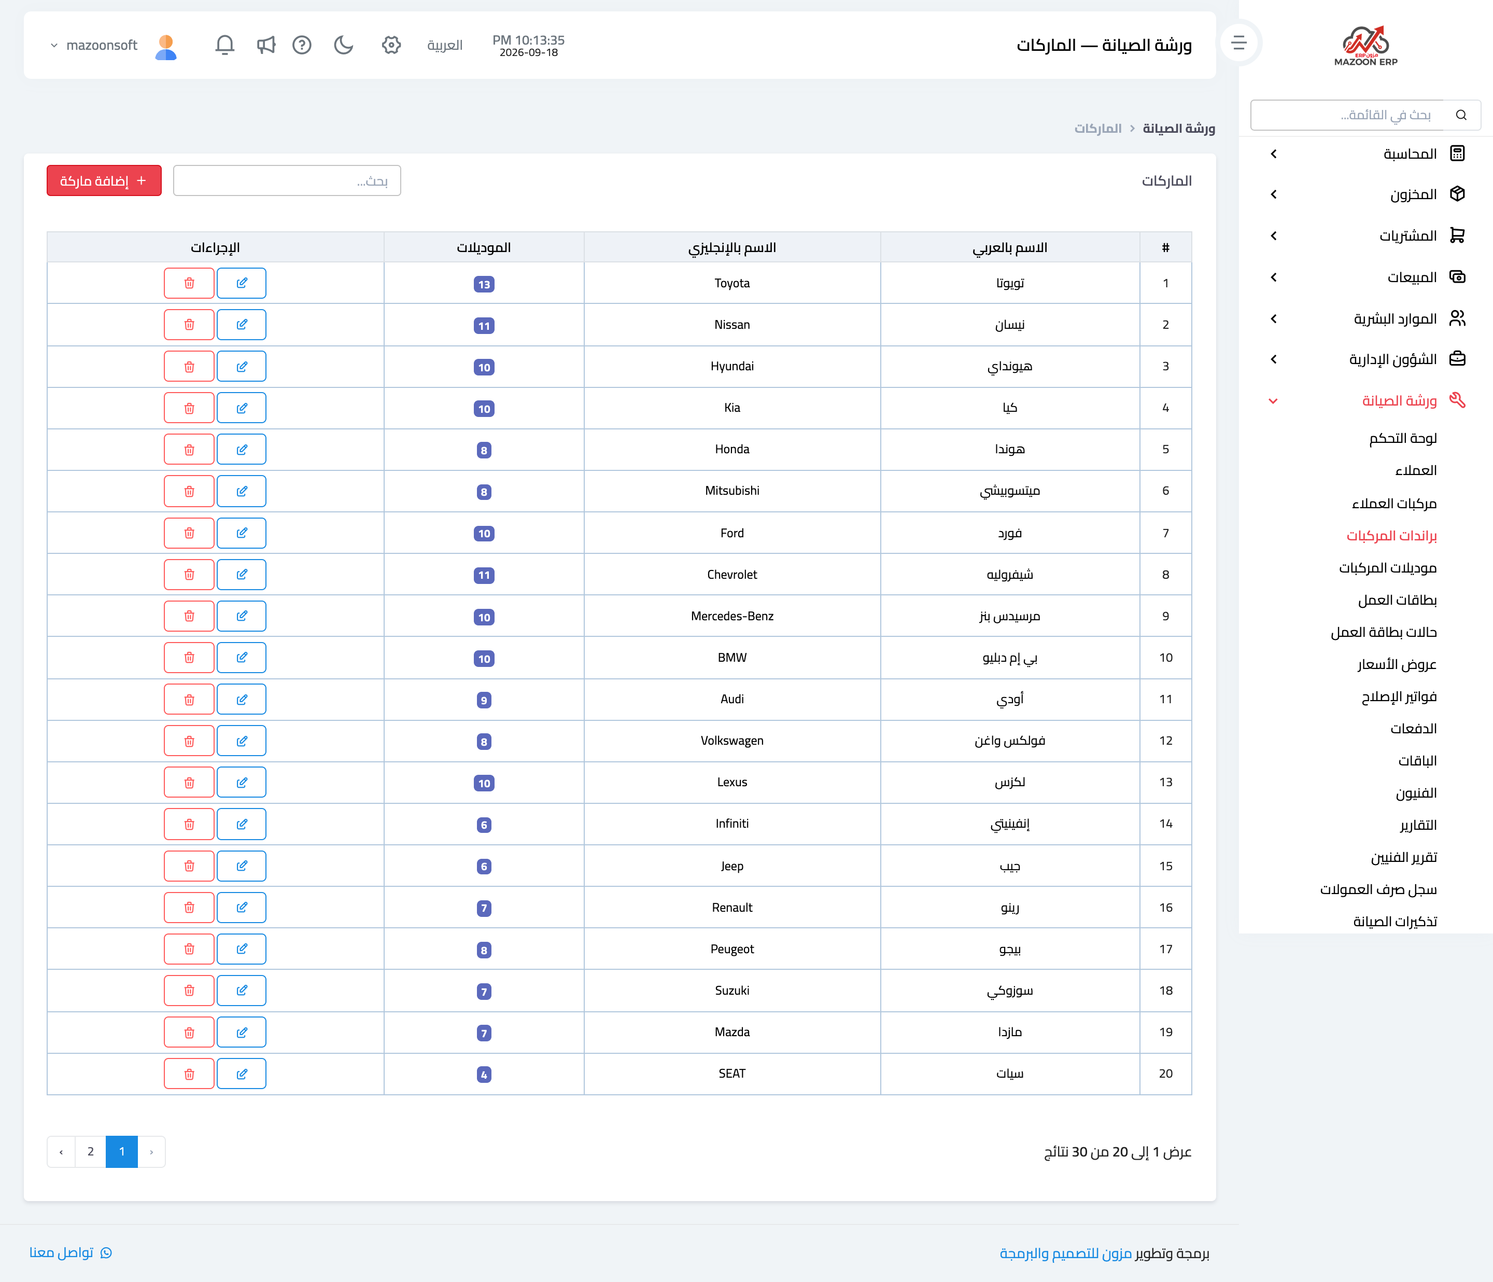Edit the Kia brand
Screen dimensions: 1493x1282
pyautogui.click(x=242, y=408)
